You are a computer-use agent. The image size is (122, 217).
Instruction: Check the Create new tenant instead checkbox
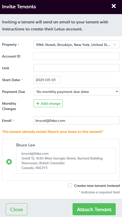coord(70,185)
